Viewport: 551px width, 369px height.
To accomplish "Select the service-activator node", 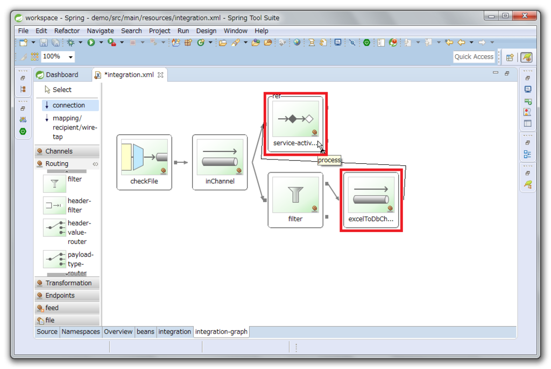I will (x=295, y=124).
